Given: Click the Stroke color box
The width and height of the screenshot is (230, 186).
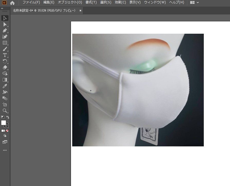Looking at the screenshot, I should pyautogui.click(x=6, y=125).
